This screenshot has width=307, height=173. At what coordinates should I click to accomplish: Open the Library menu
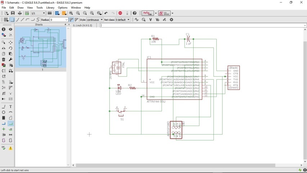coord(50,8)
